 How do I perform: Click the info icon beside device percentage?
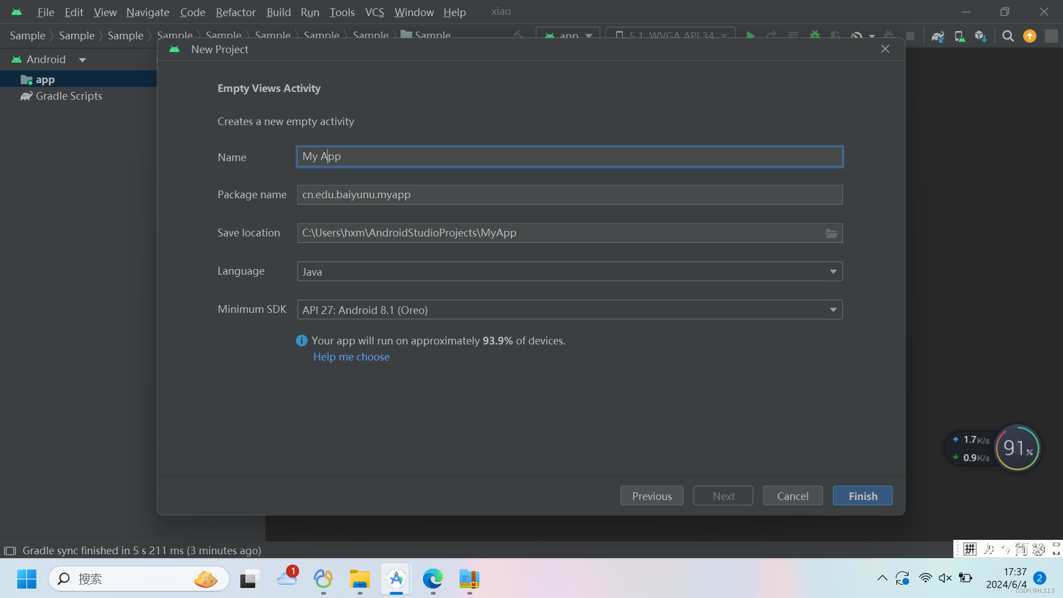[x=301, y=341]
